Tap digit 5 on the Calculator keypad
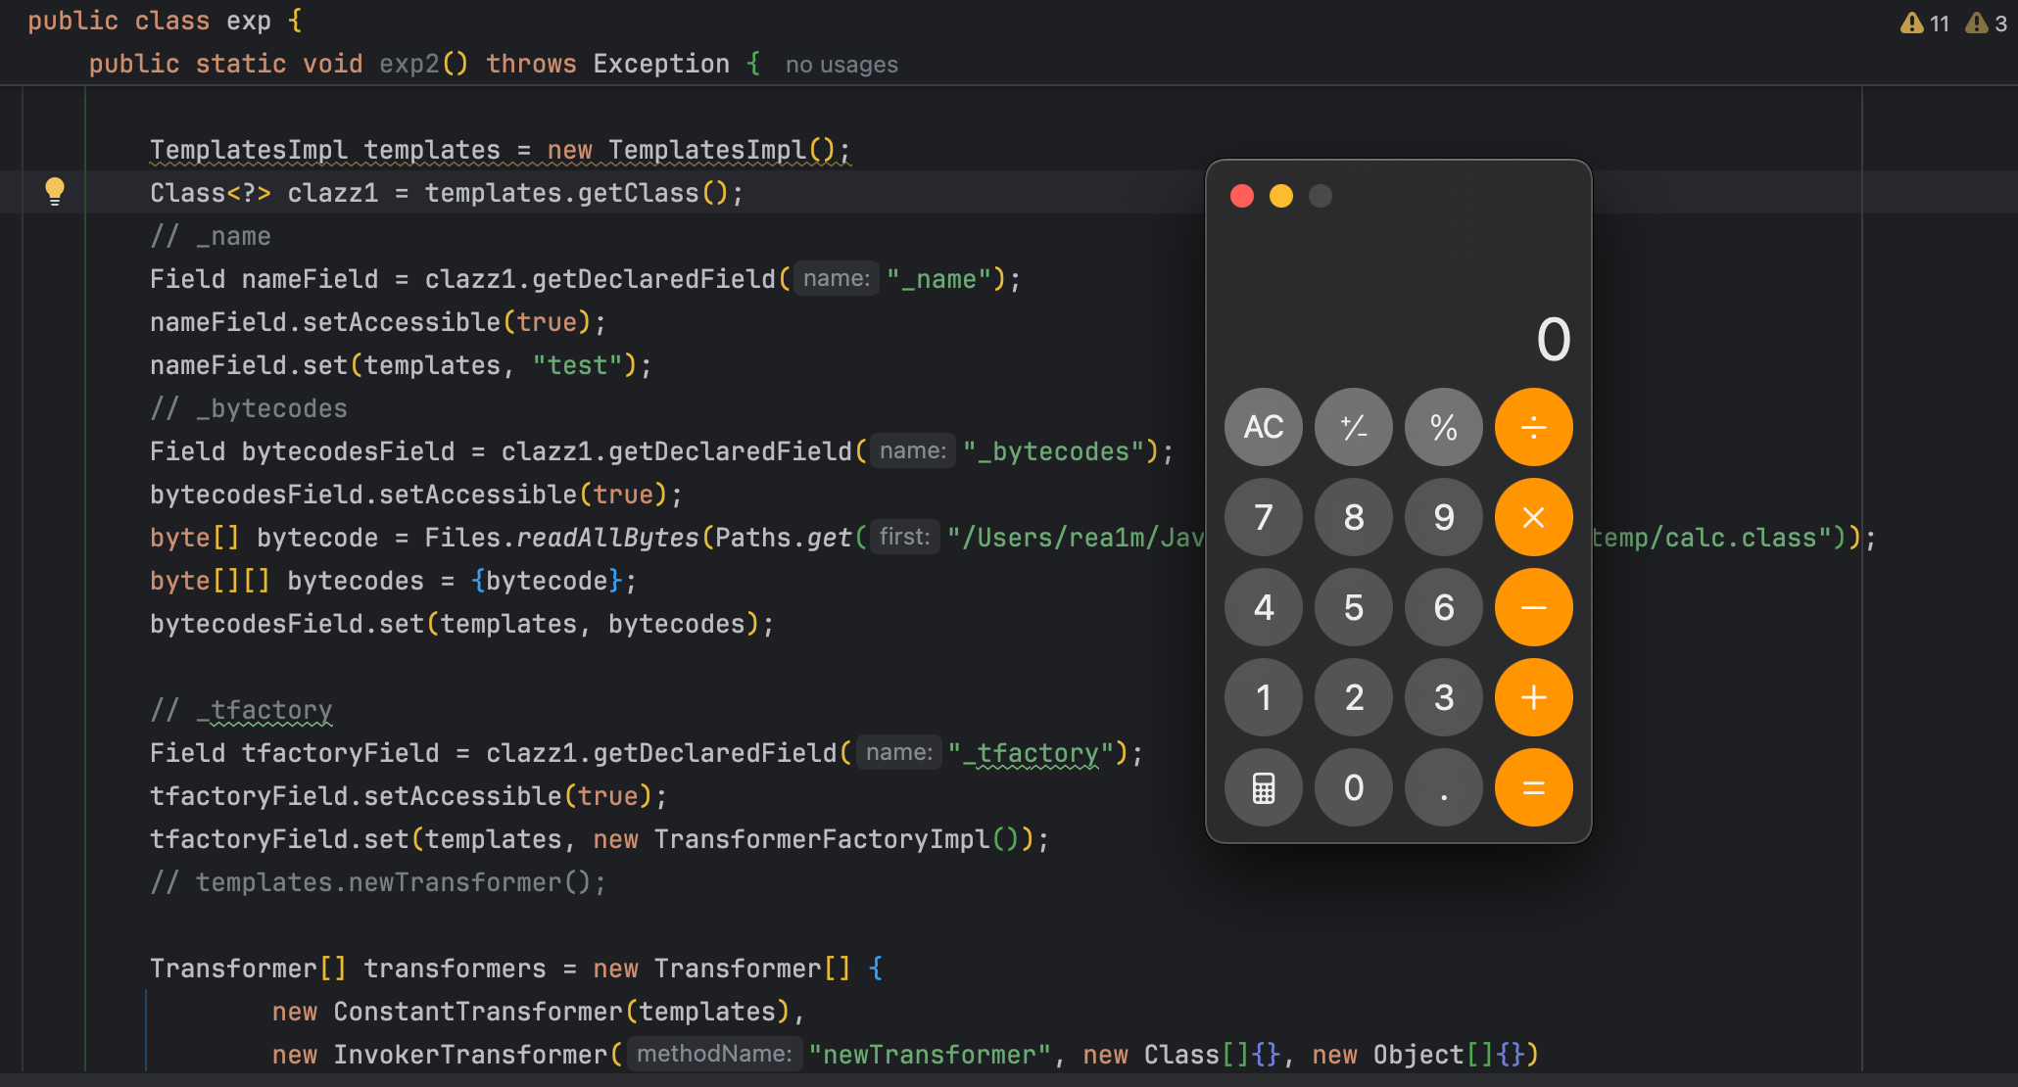 click(1354, 607)
